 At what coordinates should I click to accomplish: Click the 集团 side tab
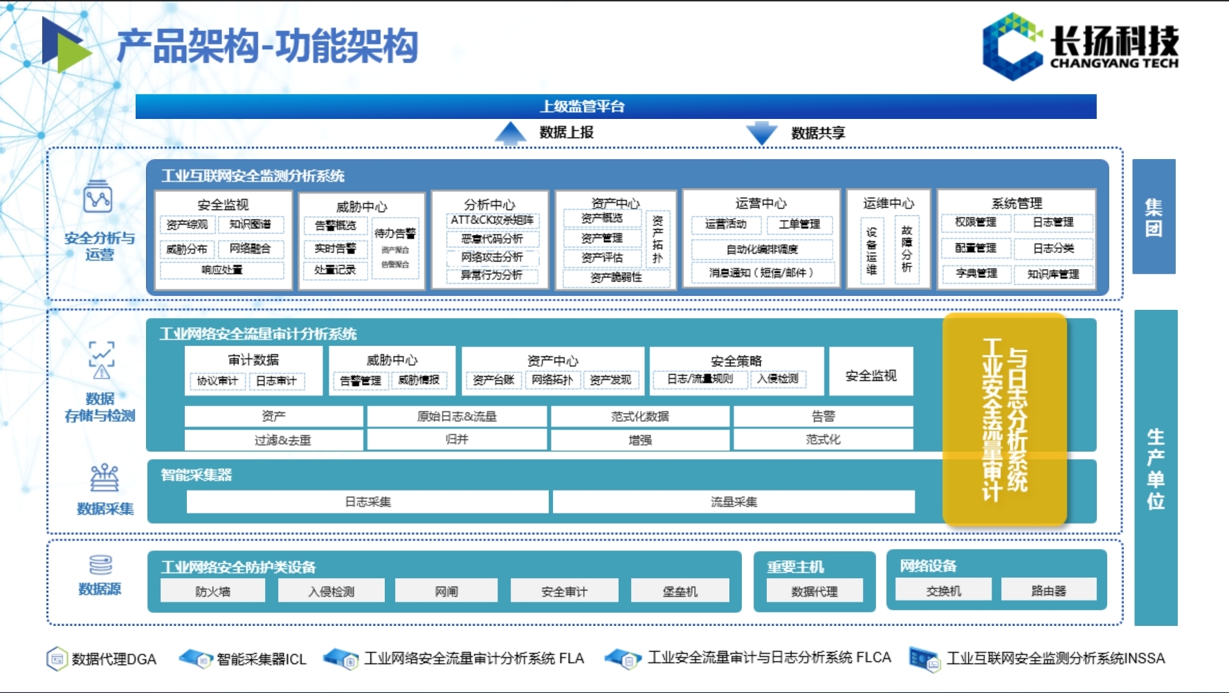1154,216
